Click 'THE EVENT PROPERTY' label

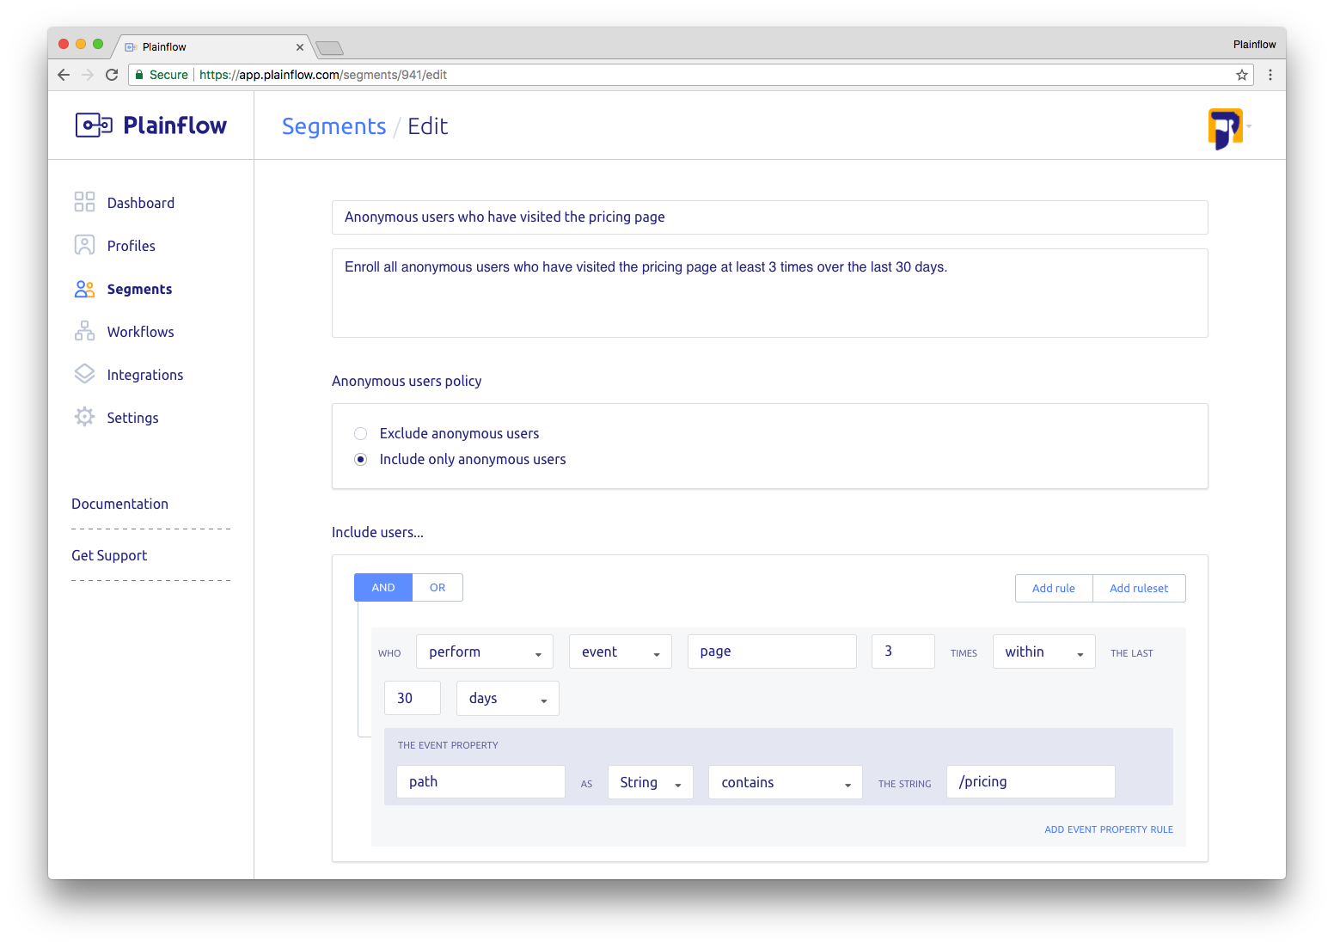[448, 745]
